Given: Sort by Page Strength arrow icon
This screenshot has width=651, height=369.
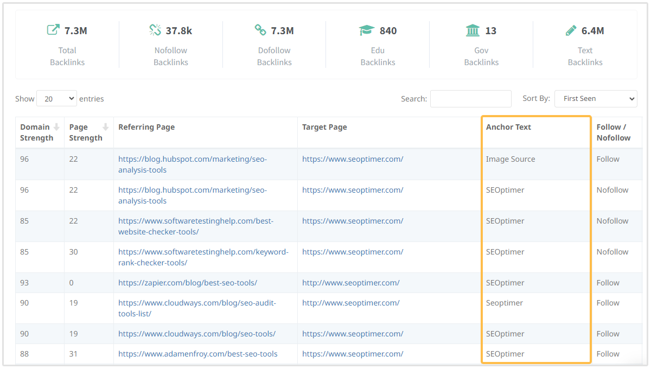Looking at the screenshot, I should coord(105,127).
